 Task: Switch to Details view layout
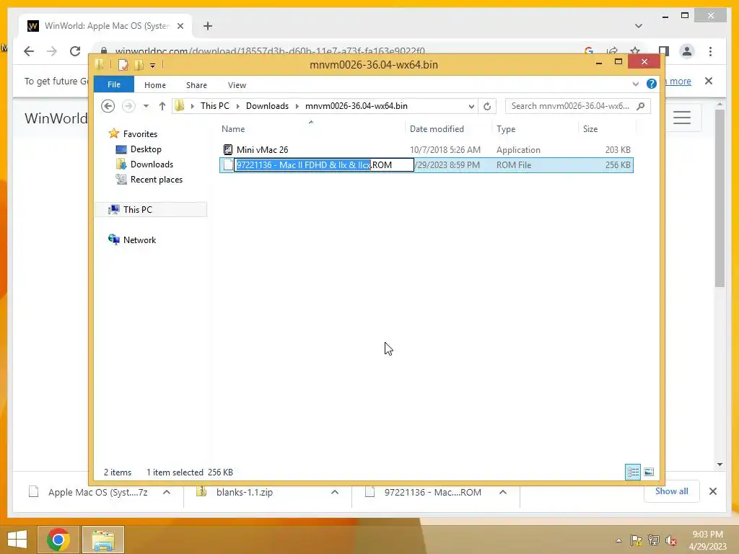click(632, 472)
